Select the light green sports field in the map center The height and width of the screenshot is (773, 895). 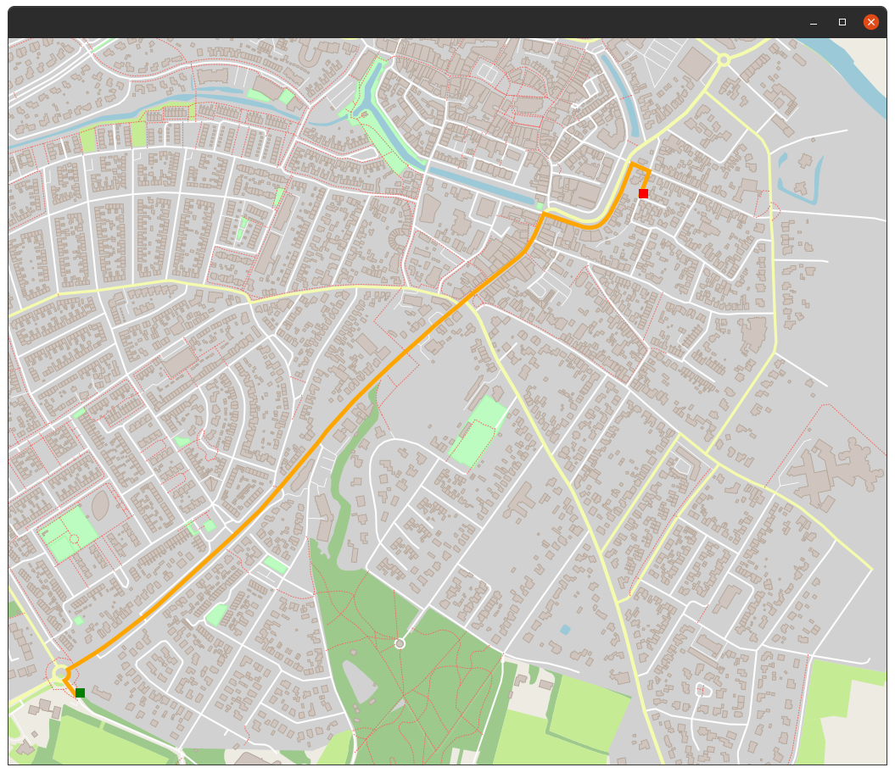click(x=478, y=431)
